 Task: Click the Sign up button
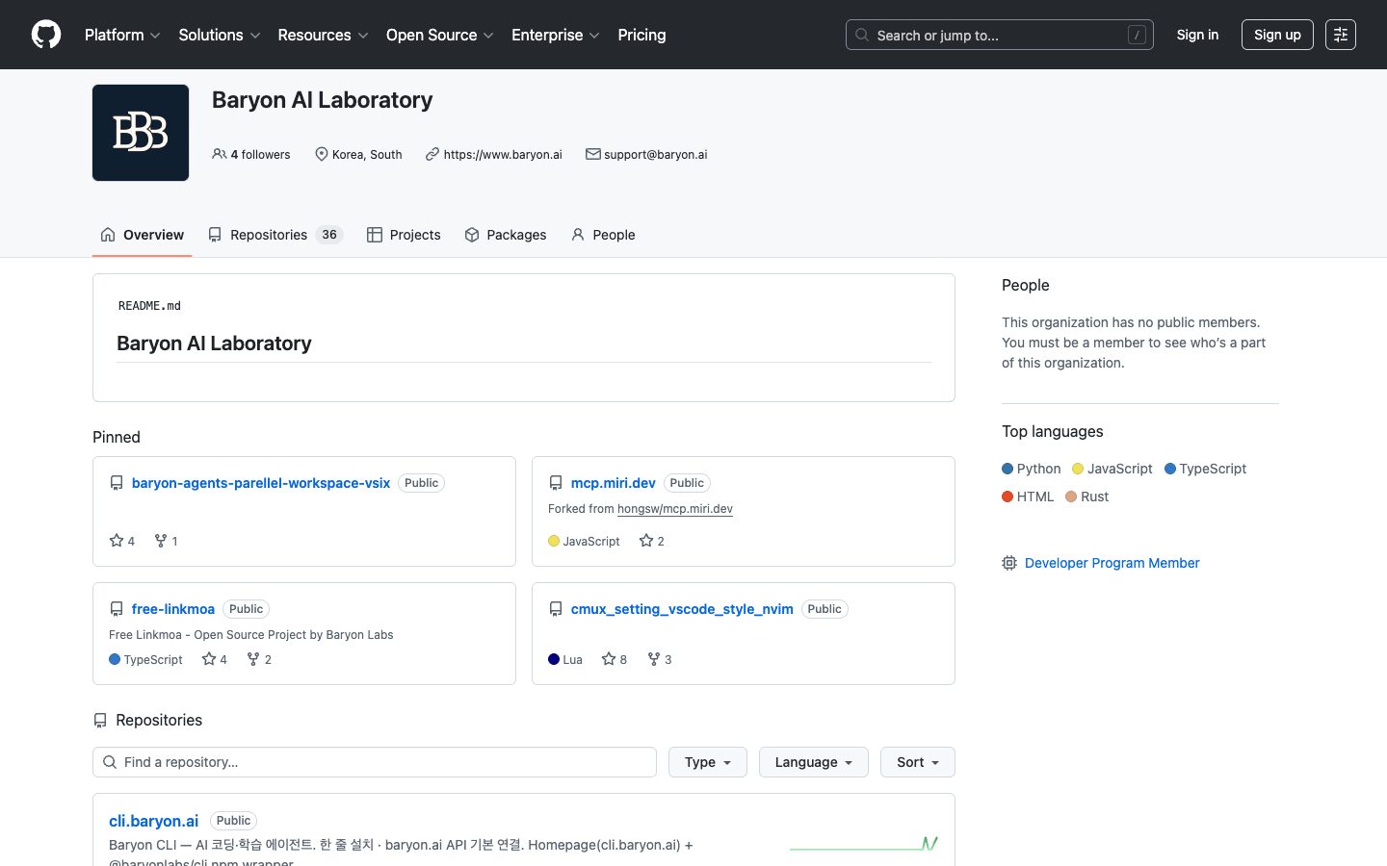tap(1277, 35)
